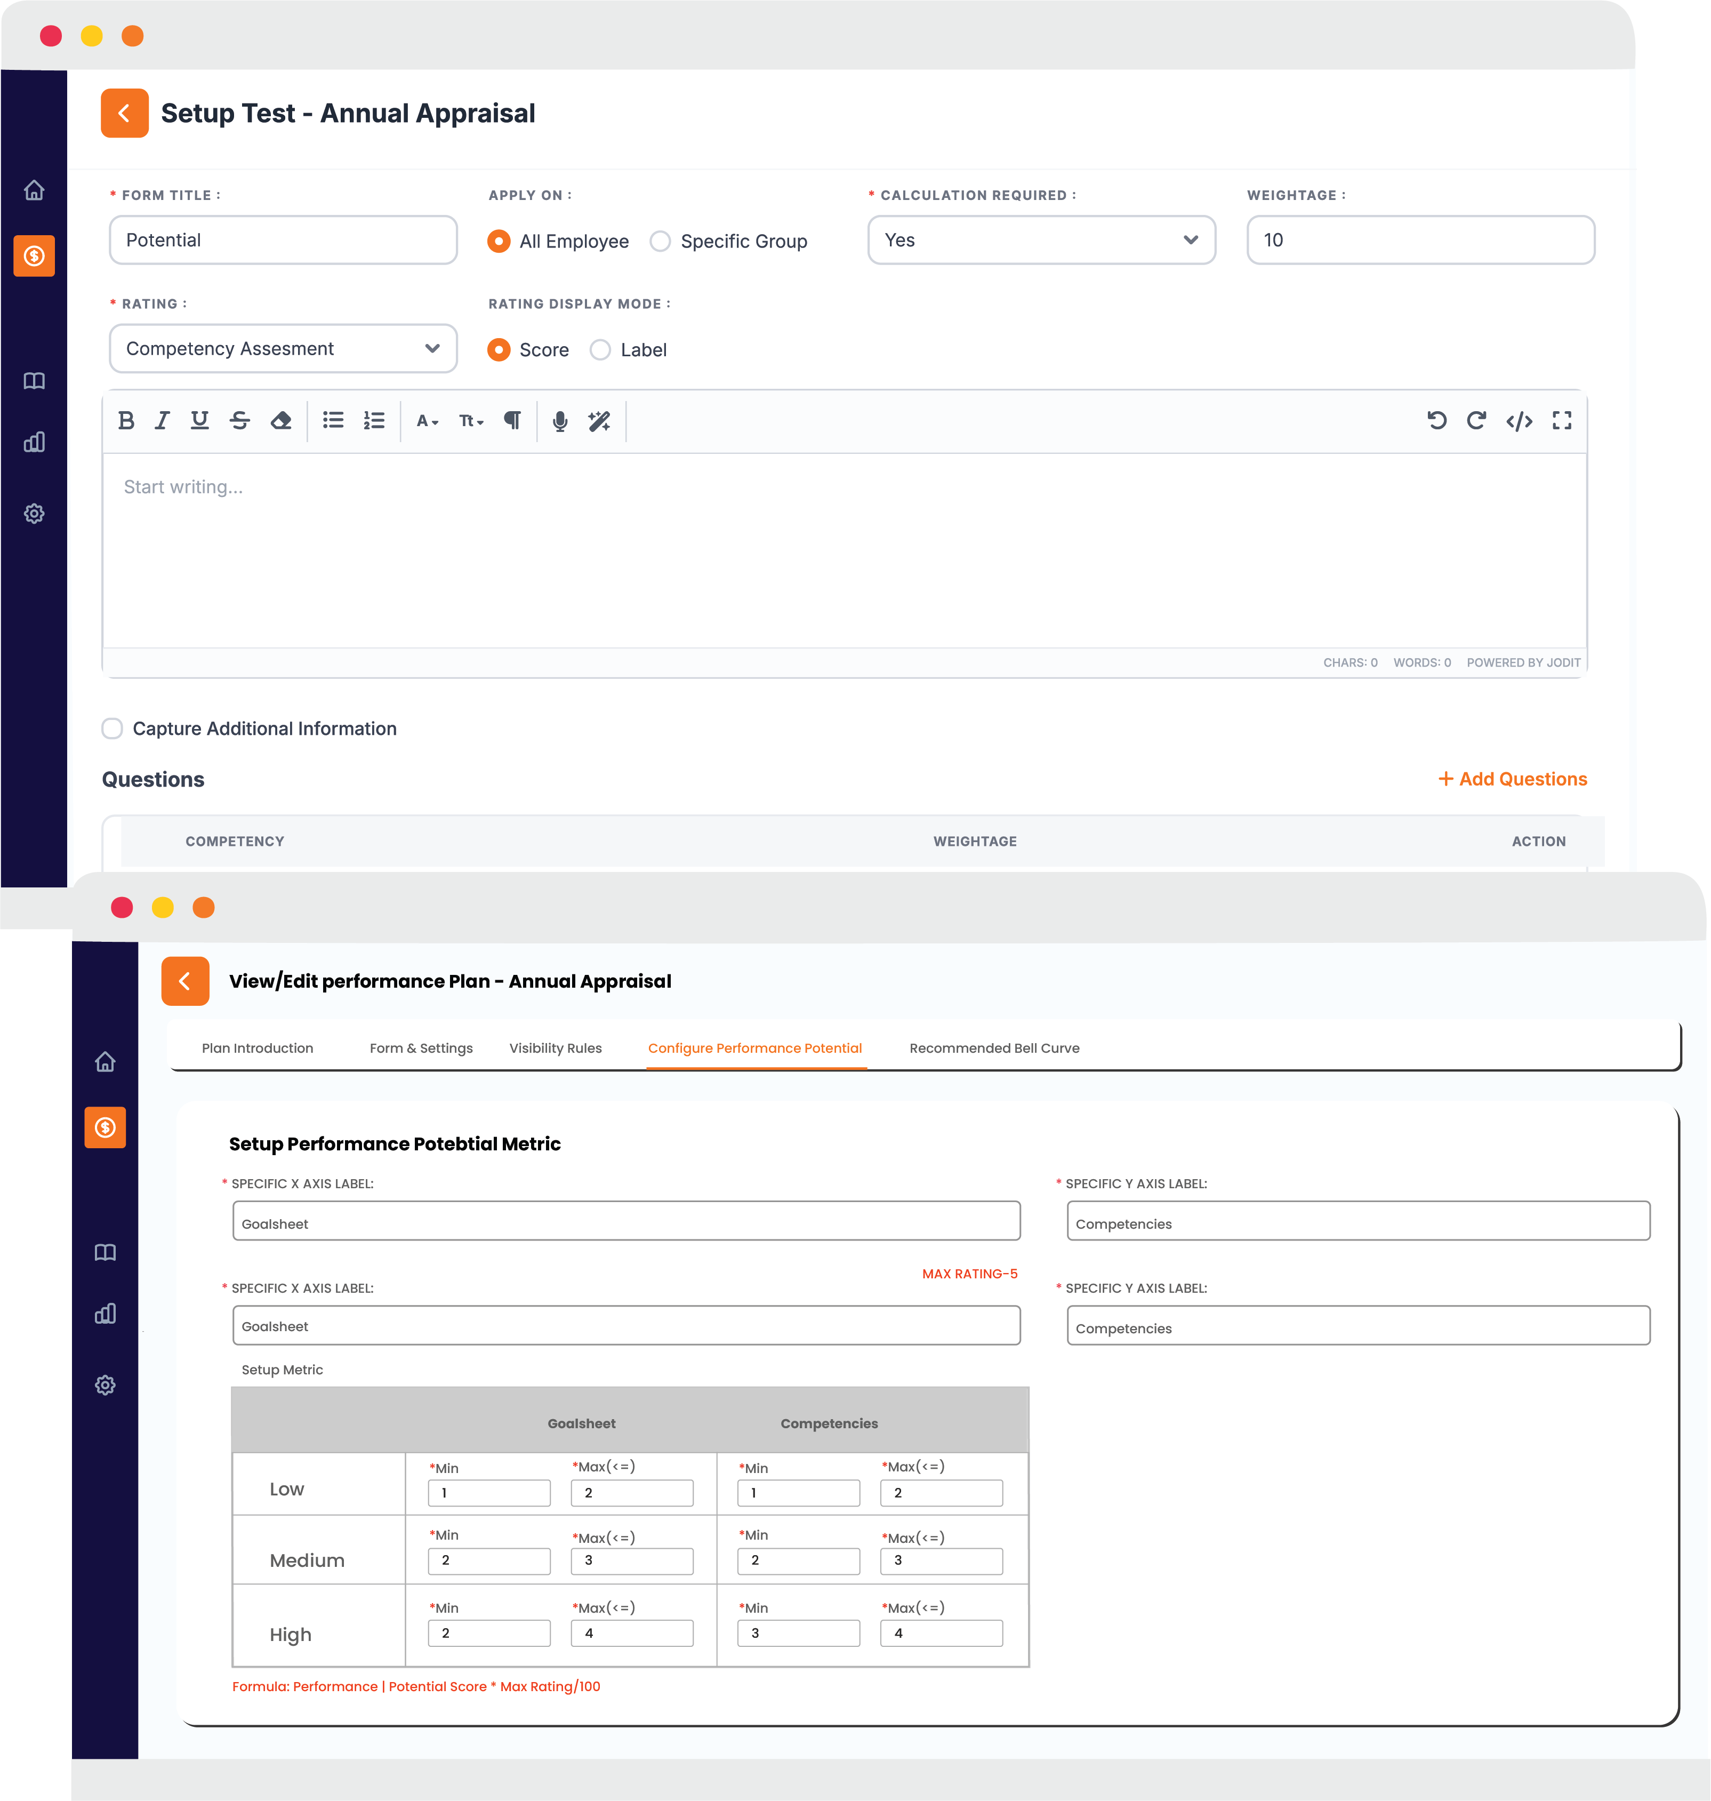Click Medium row Competencies Max field
The image size is (1711, 1801).
click(x=941, y=1561)
